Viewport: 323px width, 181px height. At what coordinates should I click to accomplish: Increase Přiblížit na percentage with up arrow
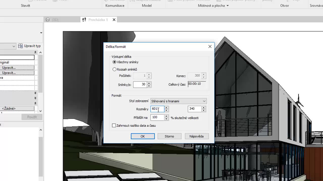[x=166, y=116]
